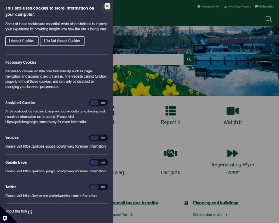This screenshot has width=279, height=223.
Task: Click 'This site uses cookies' heading
Action: [50, 11]
